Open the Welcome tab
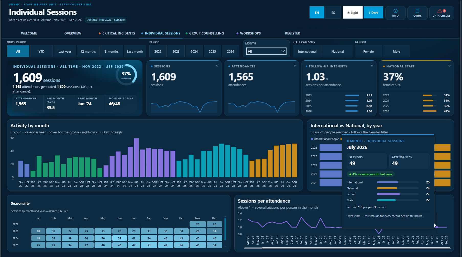Image resolution: width=462 pixels, height=257 pixels. (x=29, y=33)
